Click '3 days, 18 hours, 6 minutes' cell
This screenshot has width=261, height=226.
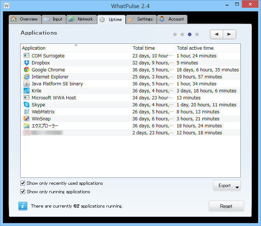pos(206,91)
